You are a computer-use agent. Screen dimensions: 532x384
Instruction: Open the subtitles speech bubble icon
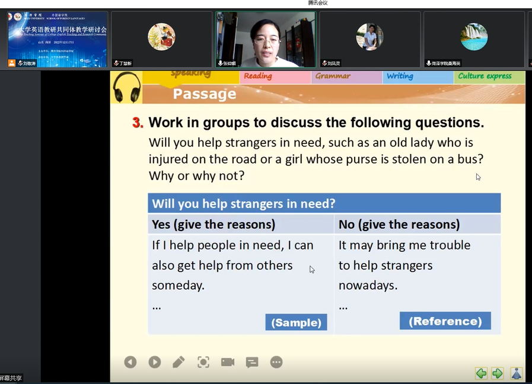tap(252, 362)
